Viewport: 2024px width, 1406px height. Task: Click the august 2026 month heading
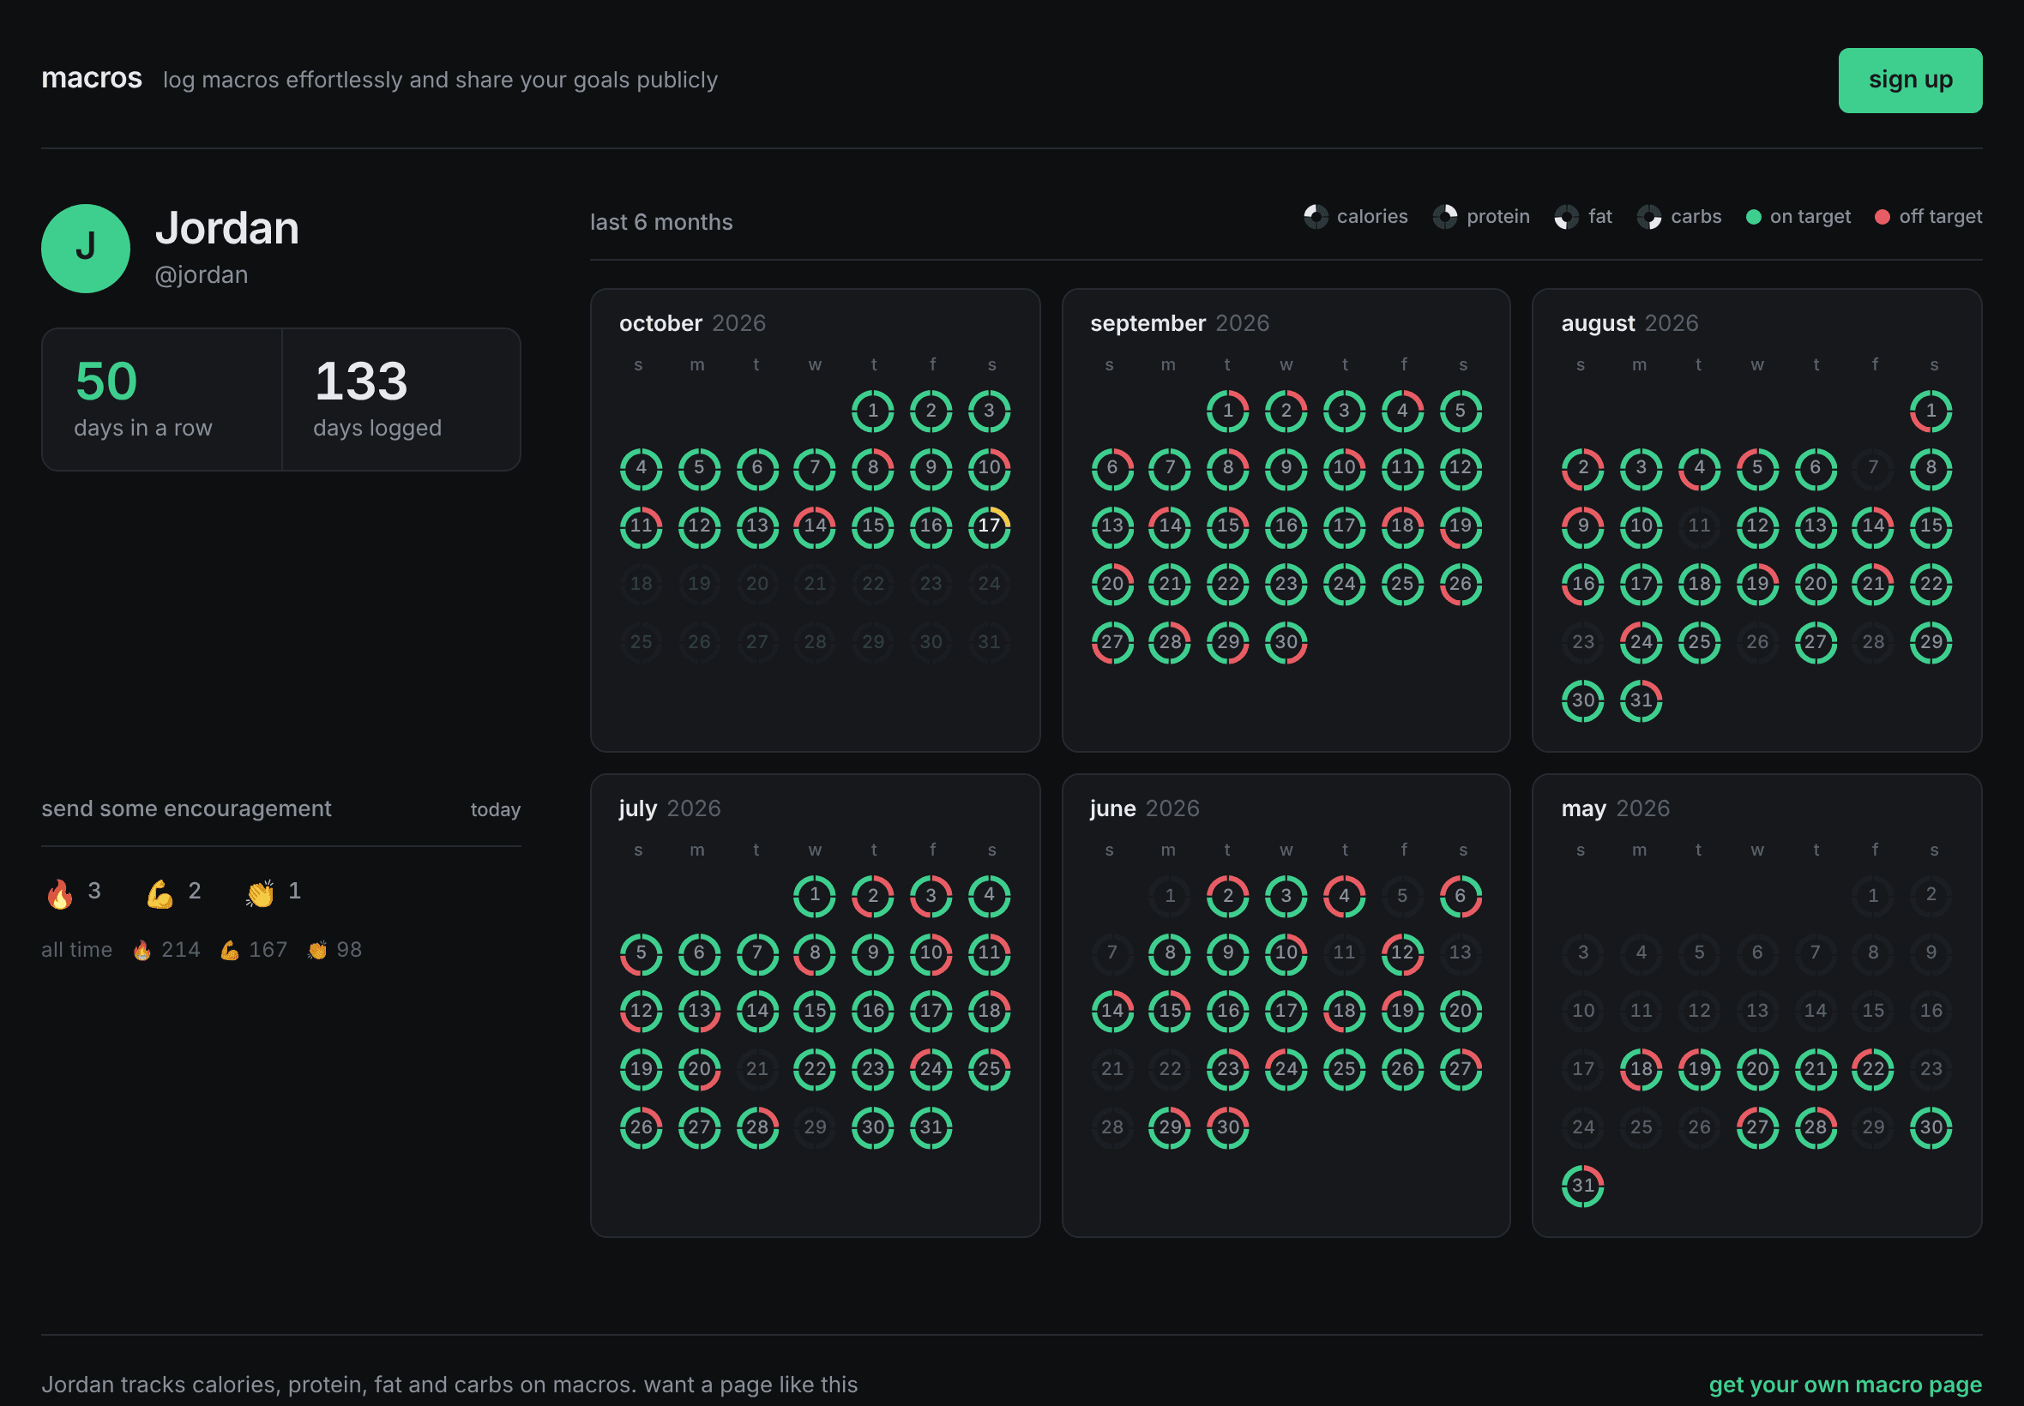click(x=1629, y=323)
